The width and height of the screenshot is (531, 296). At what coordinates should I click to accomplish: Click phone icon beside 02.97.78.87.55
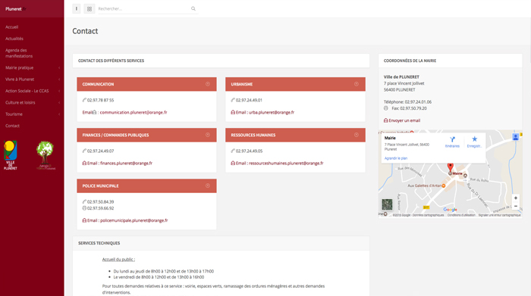pos(84,100)
